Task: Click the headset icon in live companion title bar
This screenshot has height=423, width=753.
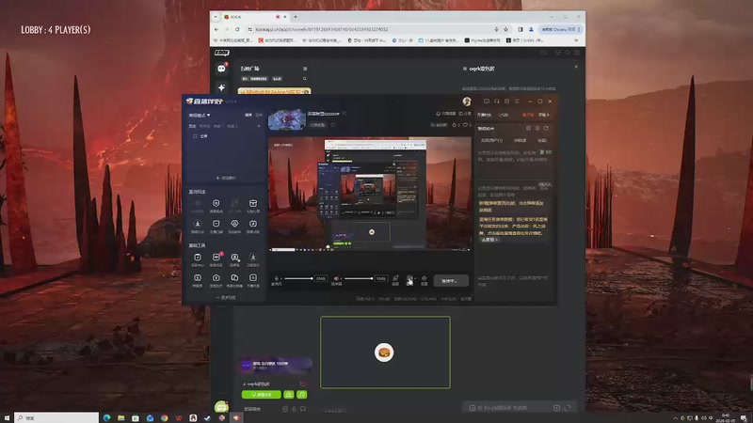Action: point(497,102)
